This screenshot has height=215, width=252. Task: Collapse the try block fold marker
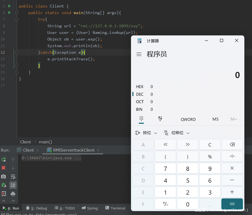[x=17, y=19]
